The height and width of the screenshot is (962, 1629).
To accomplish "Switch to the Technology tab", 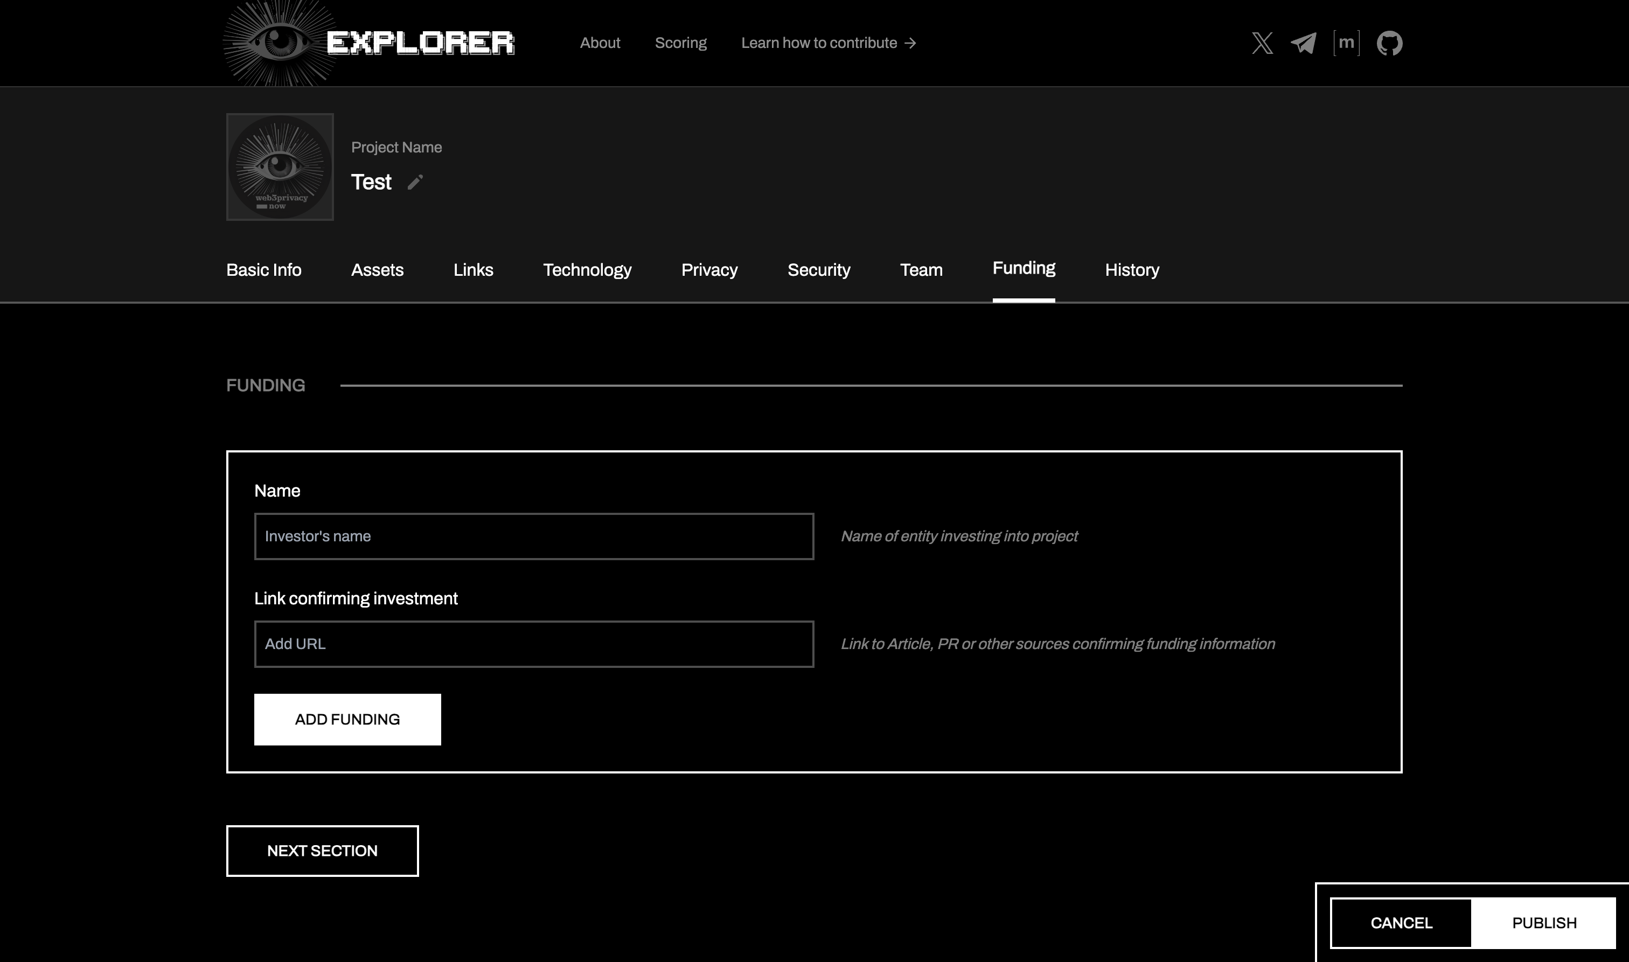I will 587,270.
